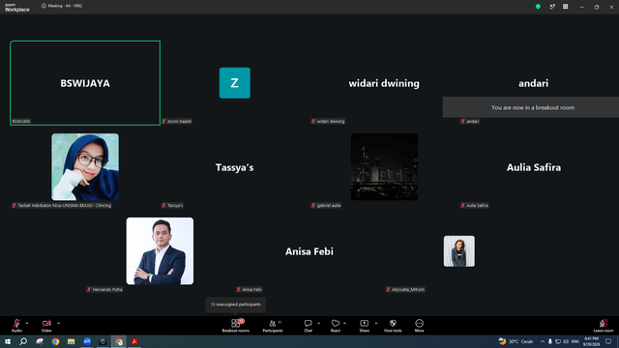
Task: Open the weather widget showing 30°C Cerah
Action: [516, 341]
